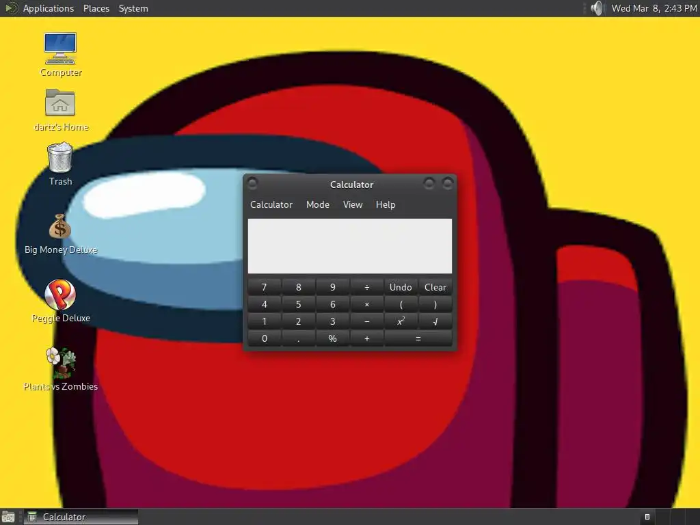Click the x squared button
Screen dimensions: 700x525
[x=401, y=321]
